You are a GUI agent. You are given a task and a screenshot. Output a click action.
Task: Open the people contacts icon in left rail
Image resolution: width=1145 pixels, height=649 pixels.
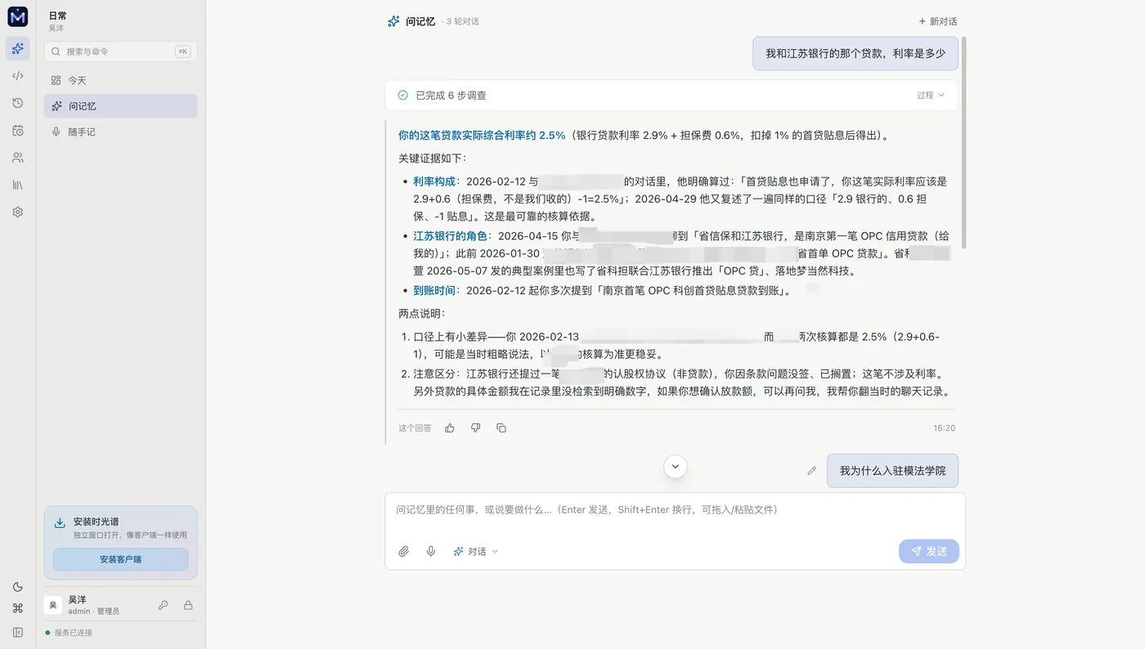(18, 158)
